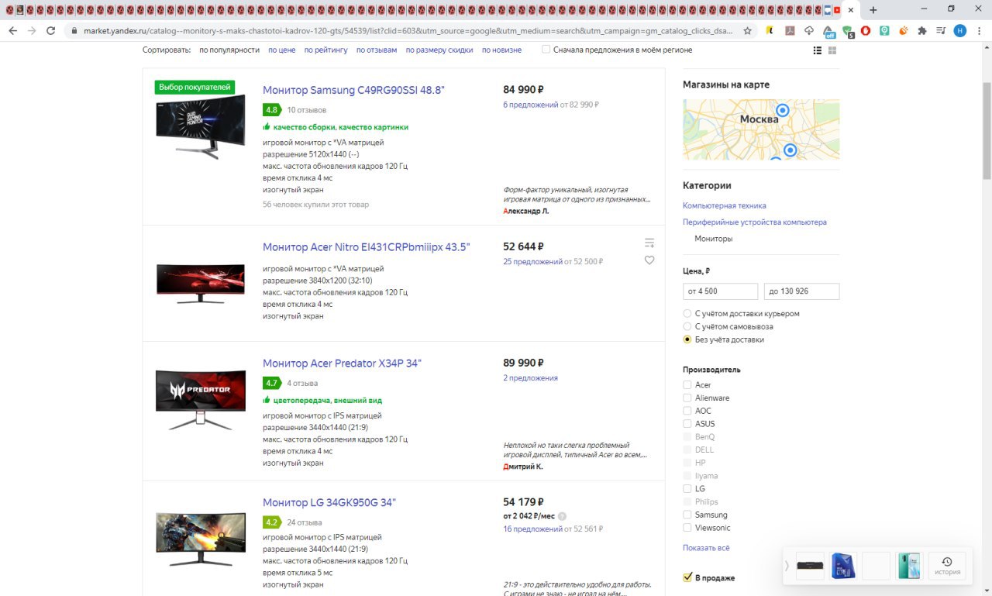This screenshot has height=596, width=992.
Task: Uncheck the 'В продаже' checkbox
Action: [x=687, y=577]
